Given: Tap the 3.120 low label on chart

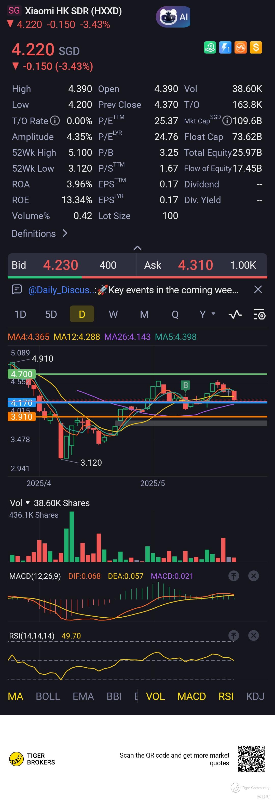Looking at the screenshot, I should [91, 463].
